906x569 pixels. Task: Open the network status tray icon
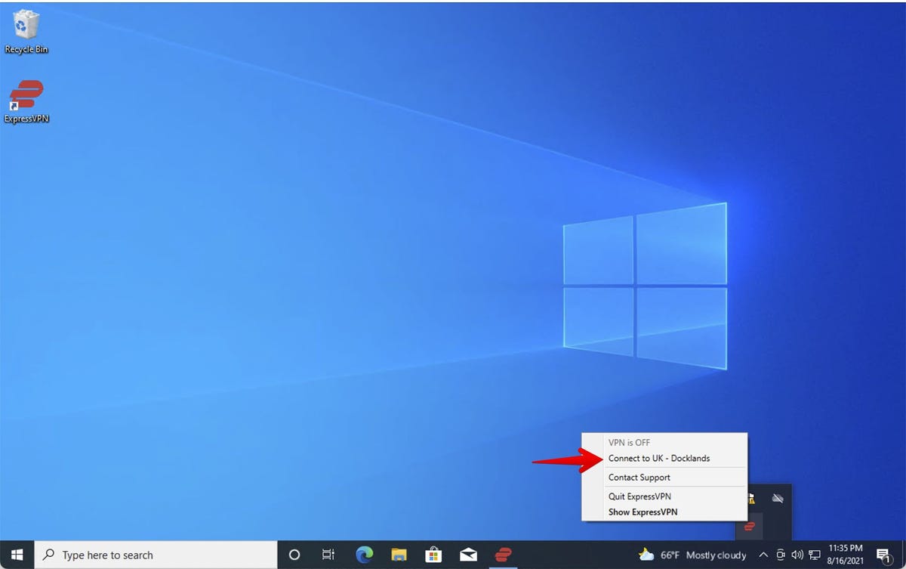pos(815,555)
